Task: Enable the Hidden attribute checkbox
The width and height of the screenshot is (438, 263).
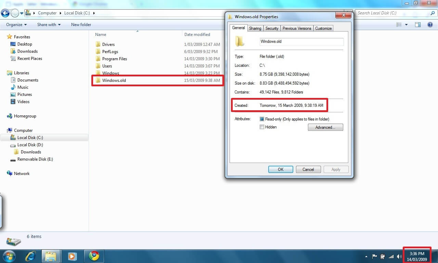Action: (x=262, y=127)
